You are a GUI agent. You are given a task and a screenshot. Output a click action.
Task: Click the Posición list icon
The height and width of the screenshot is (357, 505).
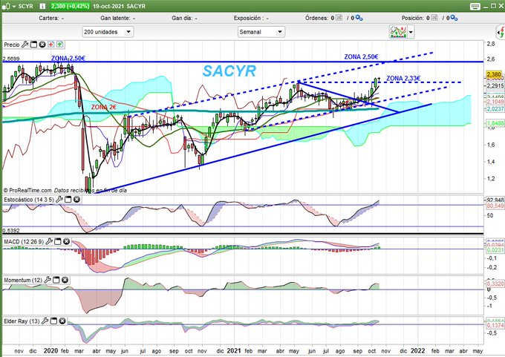[x=434, y=18]
